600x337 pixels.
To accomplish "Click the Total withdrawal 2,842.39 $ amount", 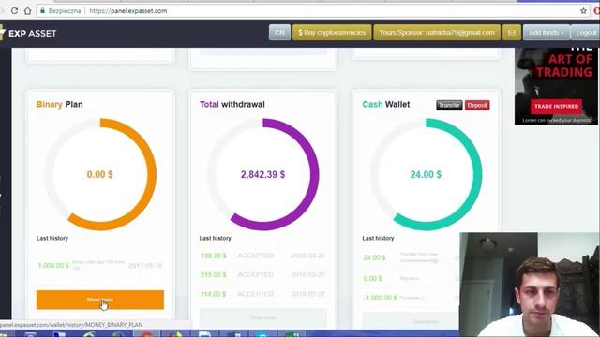I will click(x=262, y=175).
